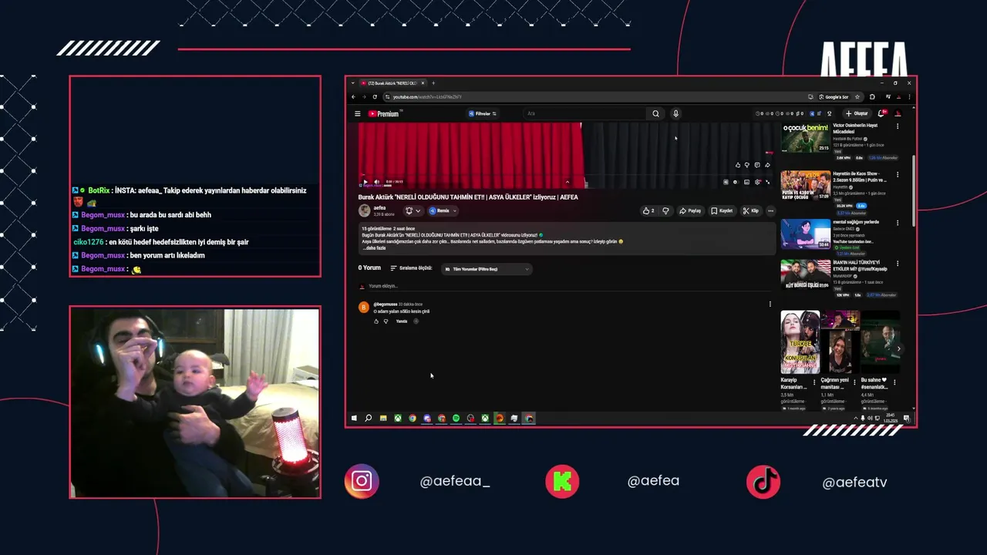
Task: Seek using the video progress bar
Action: (x=567, y=177)
